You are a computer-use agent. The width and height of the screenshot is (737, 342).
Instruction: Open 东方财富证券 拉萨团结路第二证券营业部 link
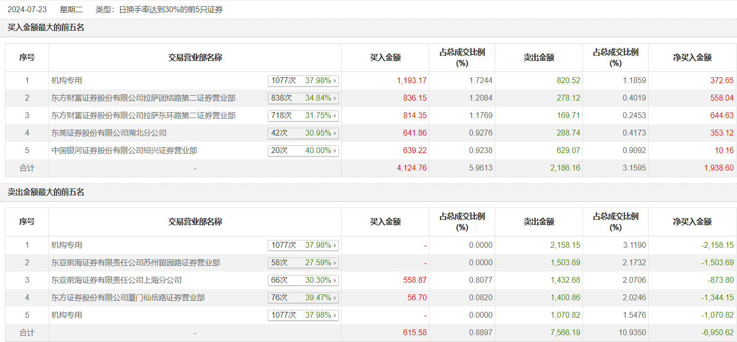pos(143,98)
